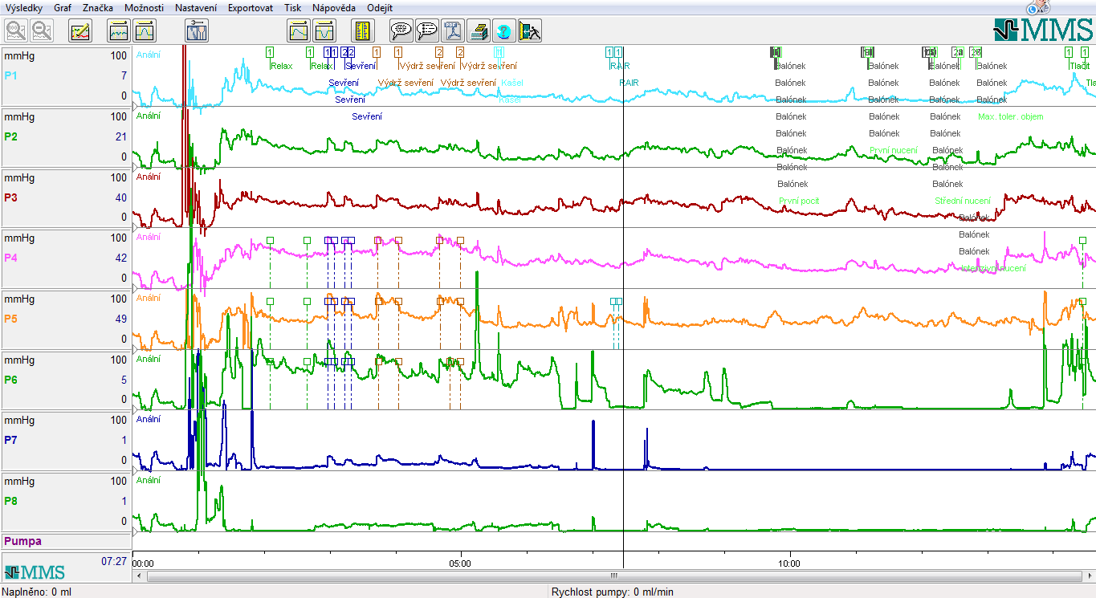The height and width of the screenshot is (598, 1096).
Task: Click the Střední nucení event label
Action: pos(963,201)
